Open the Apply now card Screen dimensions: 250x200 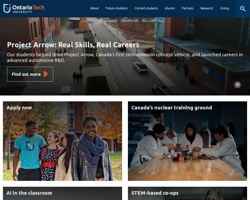(x=62, y=141)
